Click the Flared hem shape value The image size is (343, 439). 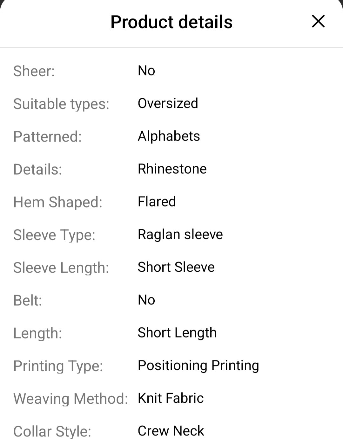tap(157, 202)
